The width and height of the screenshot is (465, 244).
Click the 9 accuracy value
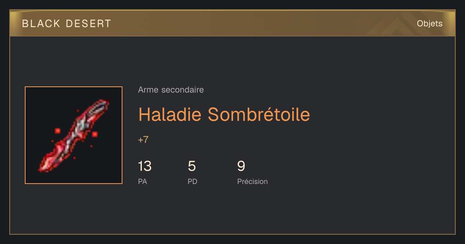(241, 166)
